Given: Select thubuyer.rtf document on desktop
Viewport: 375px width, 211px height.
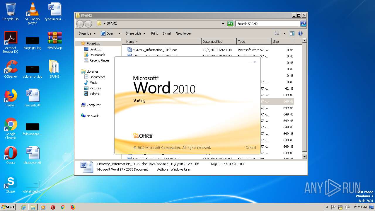Looking at the screenshot, I should [32, 155].
